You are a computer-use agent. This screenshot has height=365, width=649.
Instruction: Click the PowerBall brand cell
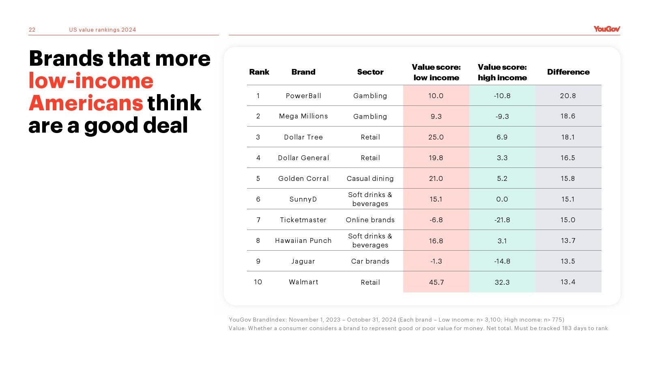coord(303,96)
